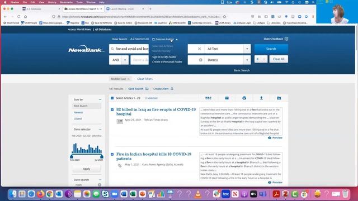Open the Tools menu in menu bar

pyautogui.click(x=79, y=2)
